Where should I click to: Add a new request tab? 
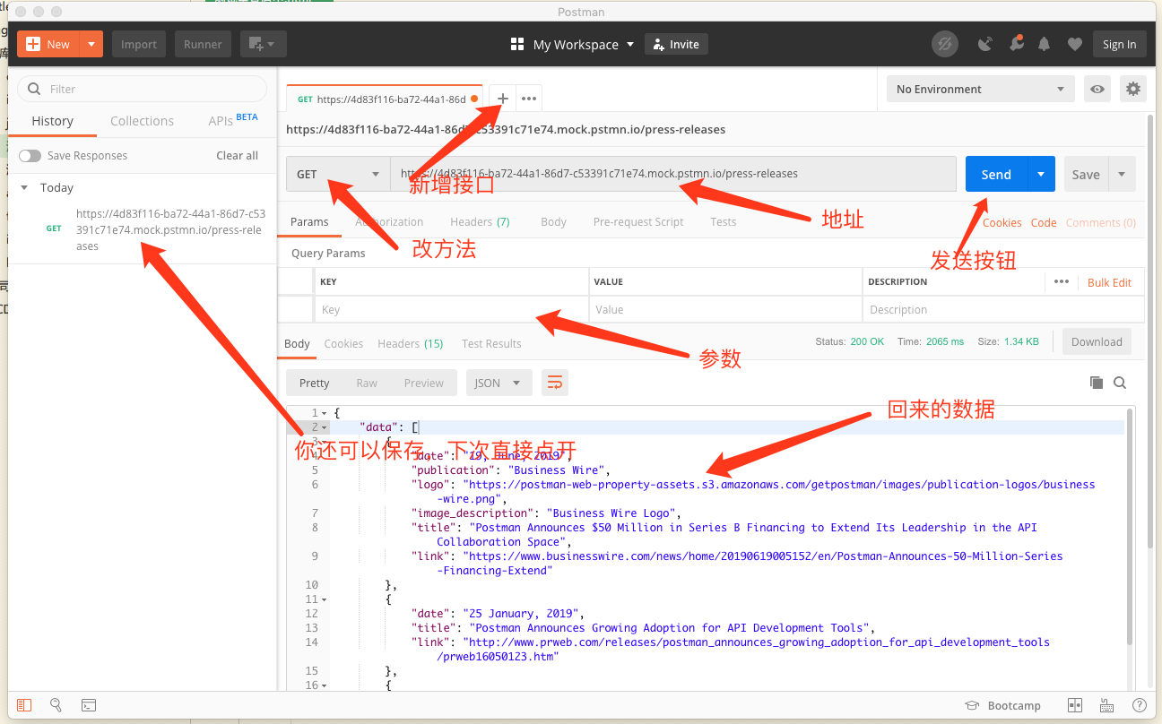[x=503, y=99]
